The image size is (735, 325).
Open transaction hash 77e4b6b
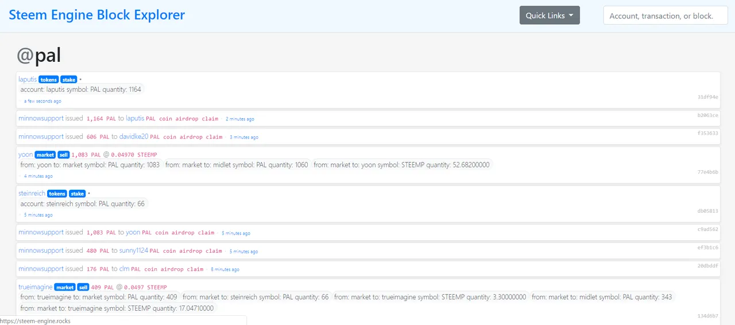(707, 172)
